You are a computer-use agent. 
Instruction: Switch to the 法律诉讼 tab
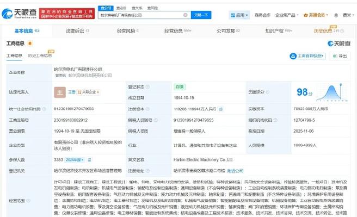point(77,31)
